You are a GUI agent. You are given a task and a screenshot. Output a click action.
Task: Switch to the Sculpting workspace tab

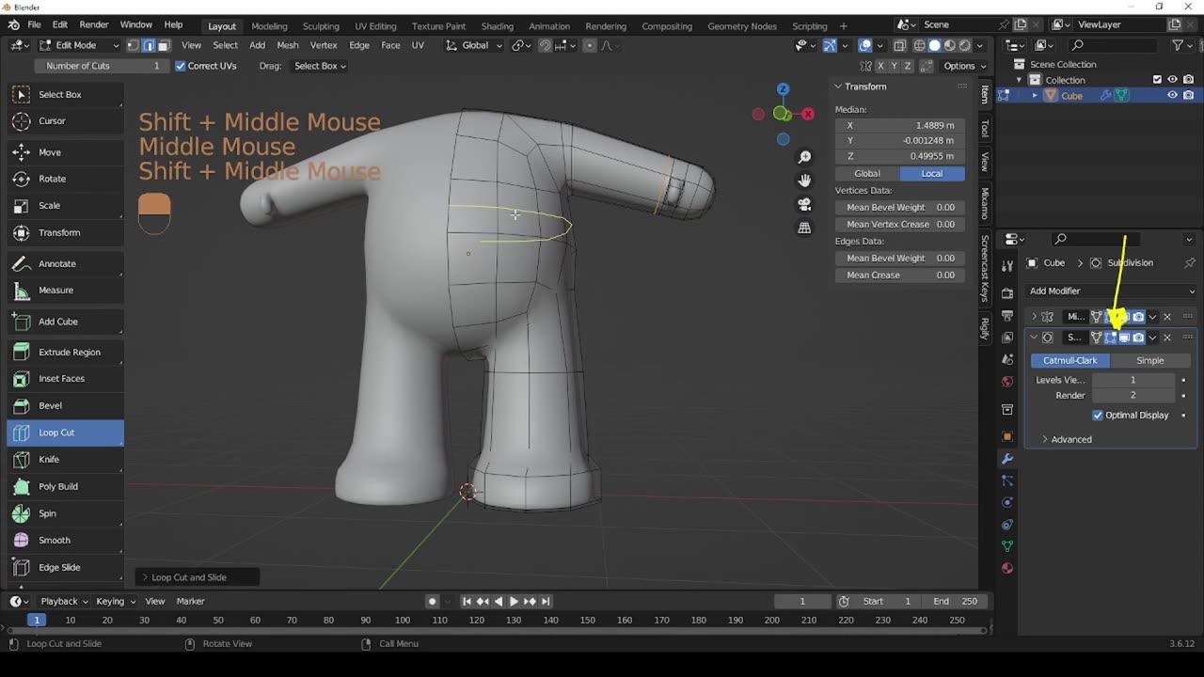pos(321,26)
